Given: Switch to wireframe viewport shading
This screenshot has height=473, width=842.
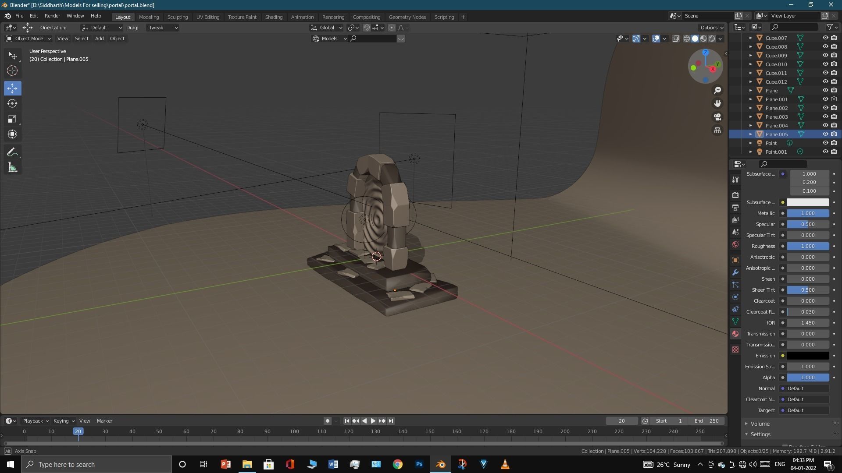Looking at the screenshot, I should pyautogui.click(x=687, y=39).
